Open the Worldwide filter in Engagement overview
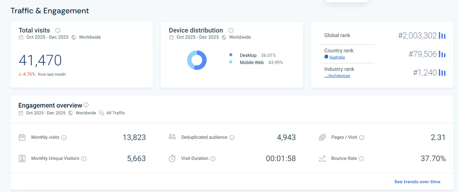Screen dimensions: 459x192 [85, 113]
